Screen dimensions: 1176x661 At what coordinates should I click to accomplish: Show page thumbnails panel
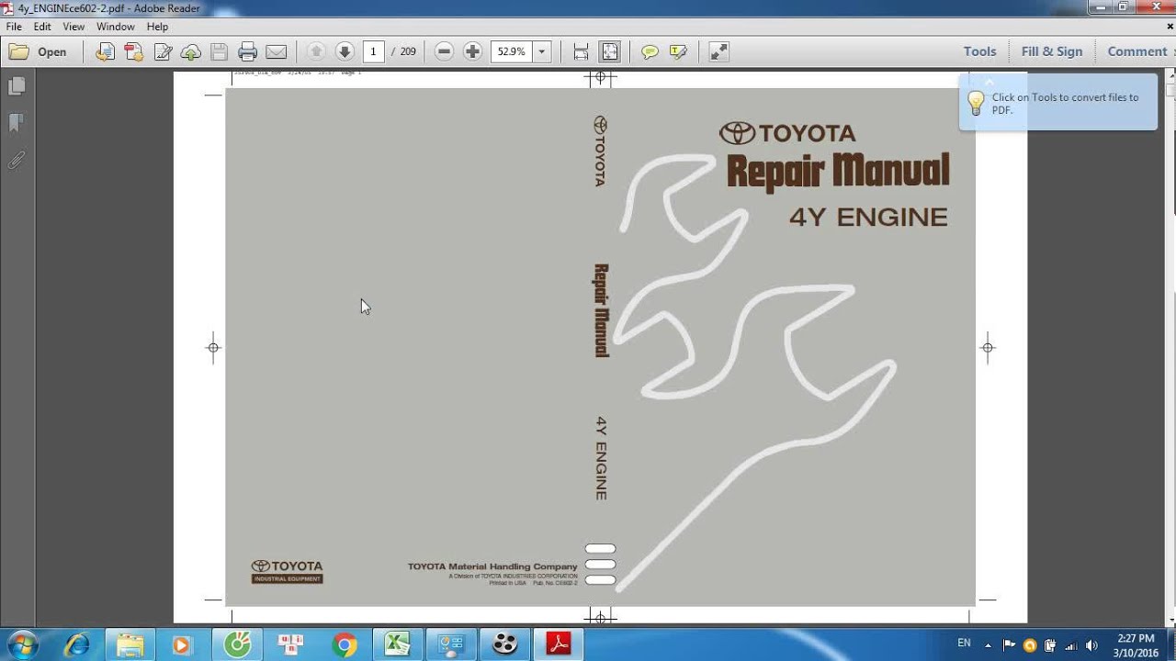(x=17, y=86)
